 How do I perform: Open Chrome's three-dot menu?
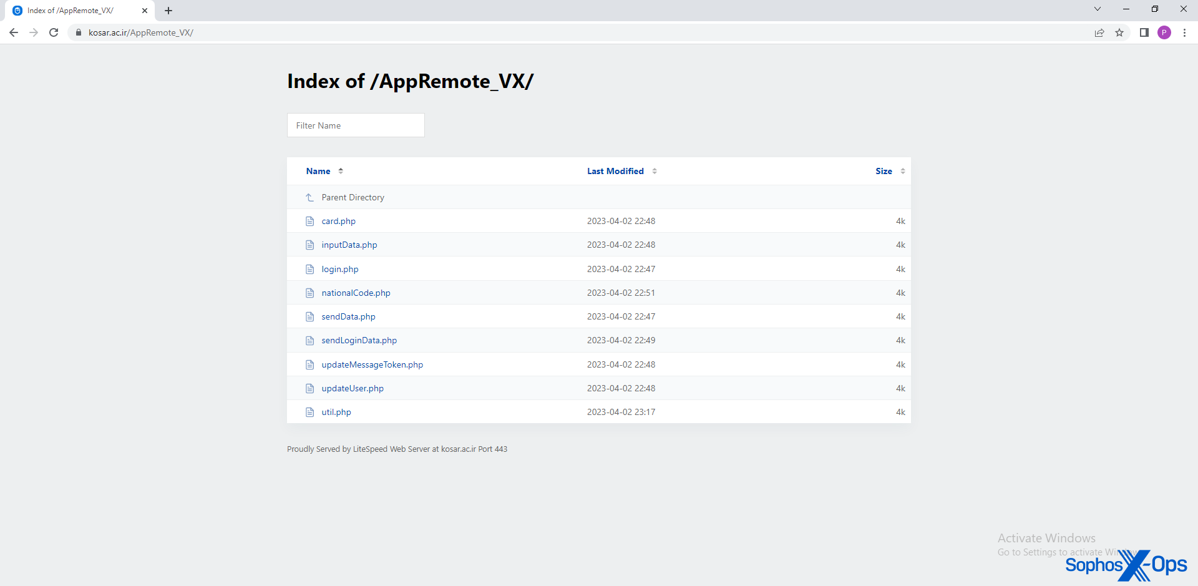1184,32
